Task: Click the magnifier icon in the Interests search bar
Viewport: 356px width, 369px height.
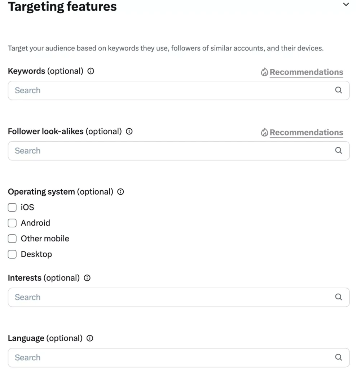Action: point(338,297)
